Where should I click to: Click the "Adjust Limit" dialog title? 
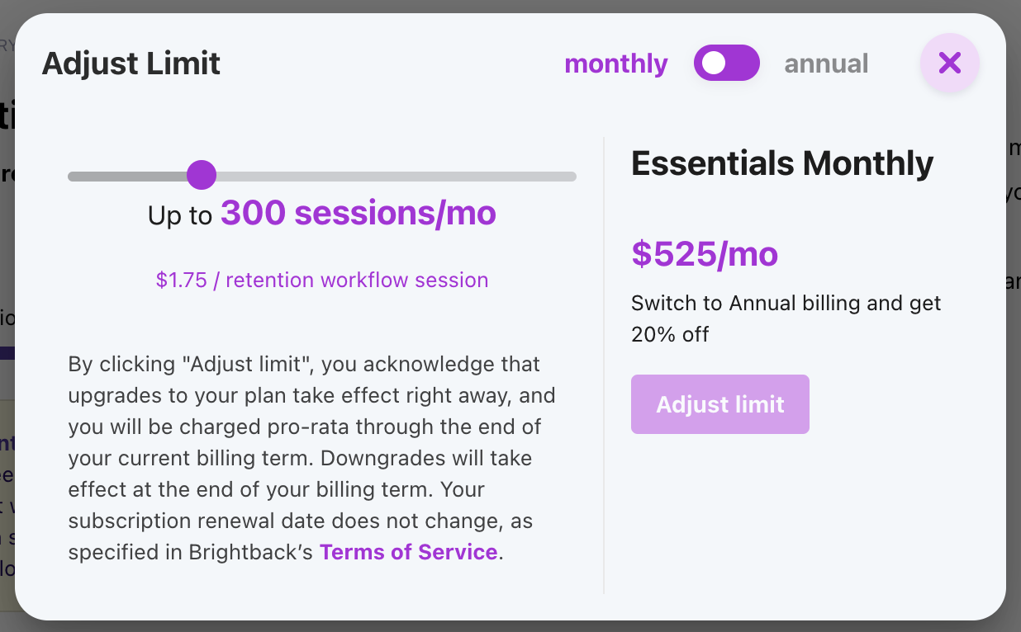(x=131, y=64)
